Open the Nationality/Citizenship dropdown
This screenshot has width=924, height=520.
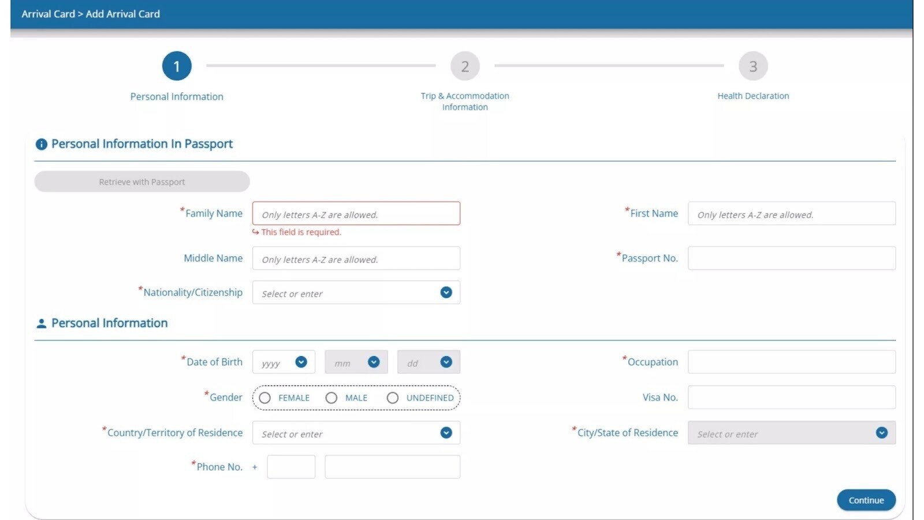coord(445,293)
